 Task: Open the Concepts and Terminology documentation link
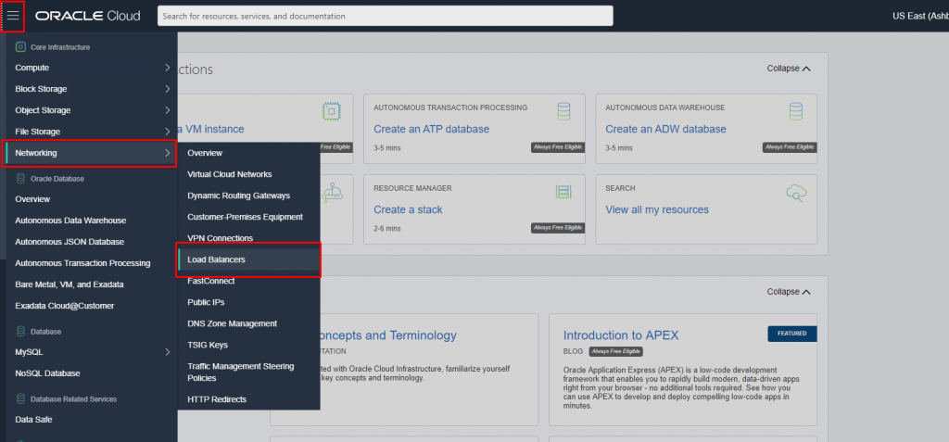(x=388, y=335)
